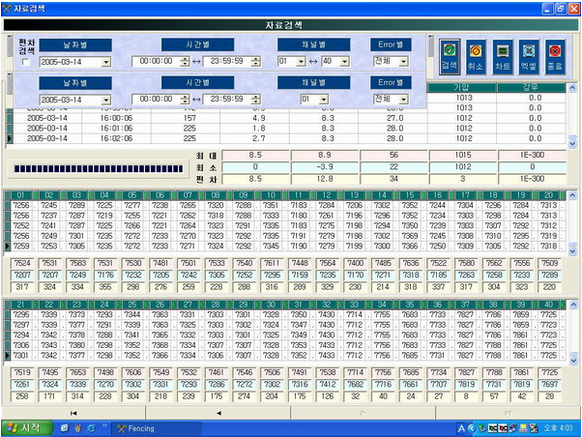Click the 기압 column header
Image resolution: width=582 pixels, height=437 pixels.
coord(462,88)
